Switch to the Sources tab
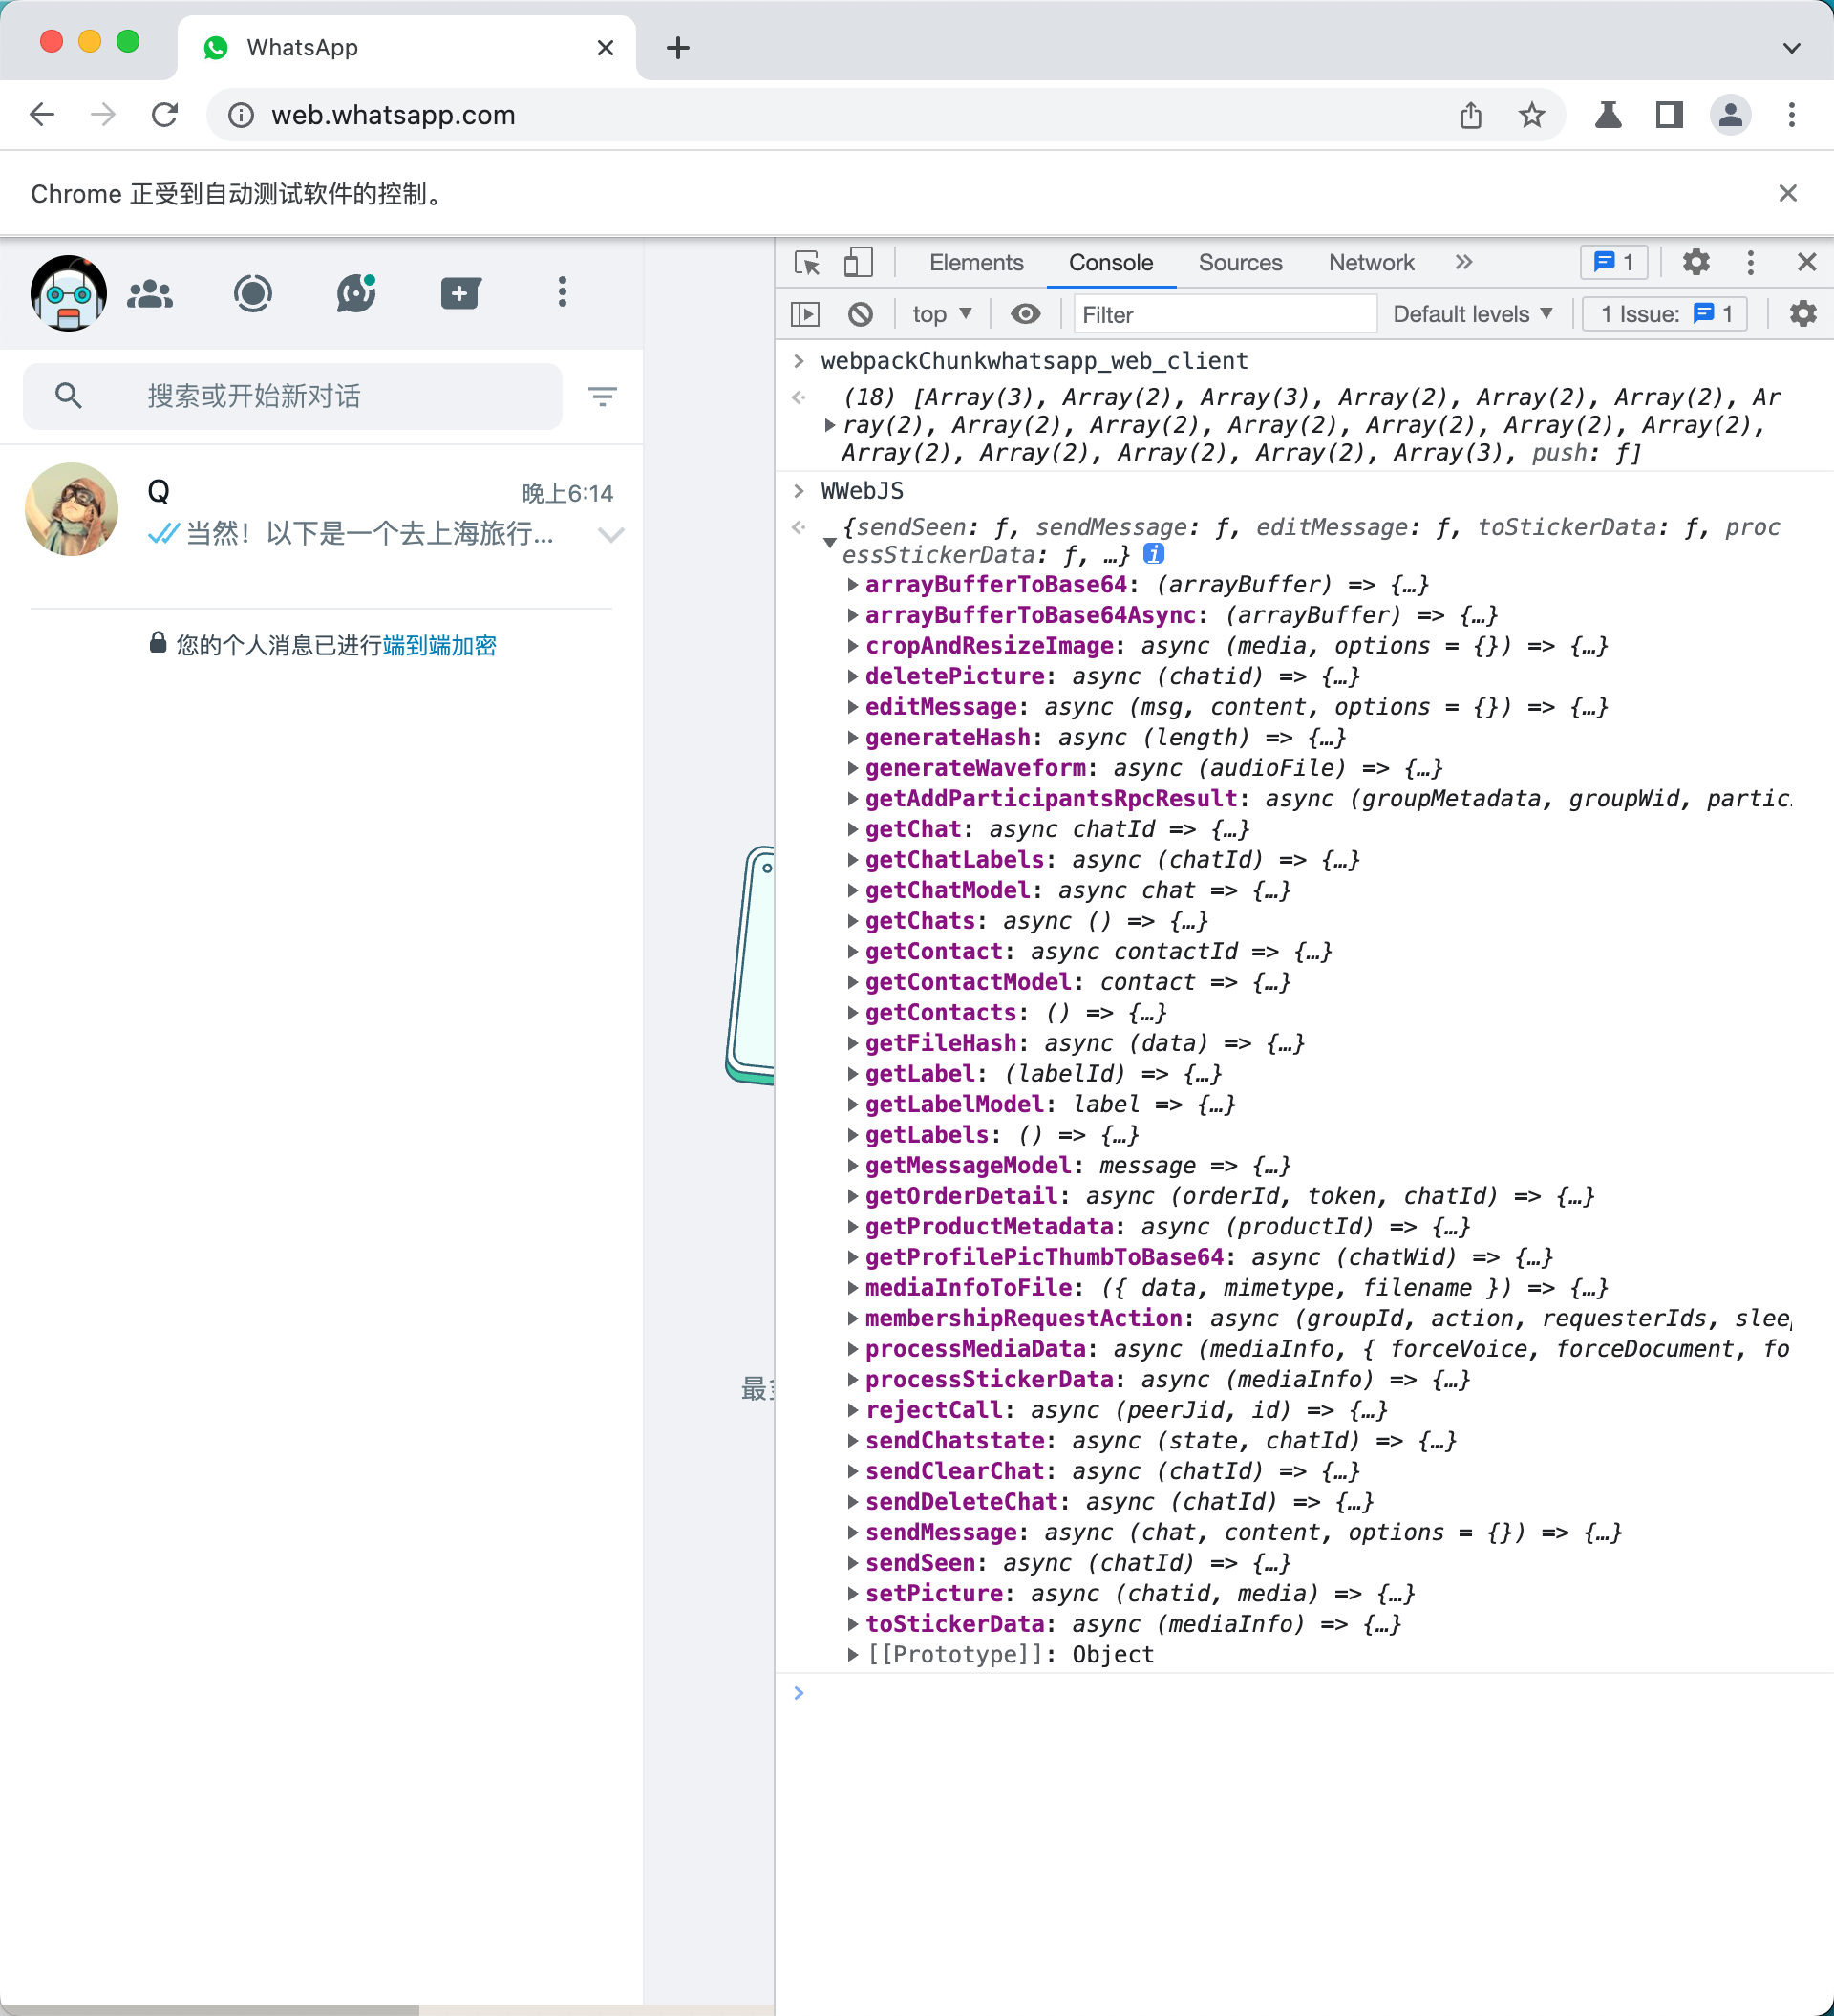Screen dimensions: 1834x2016 [x=1240, y=263]
